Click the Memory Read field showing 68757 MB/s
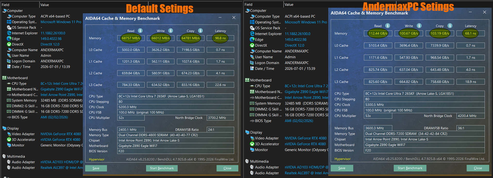Image resolution: width=493 pixels, height=178 pixels. pos(131,38)
